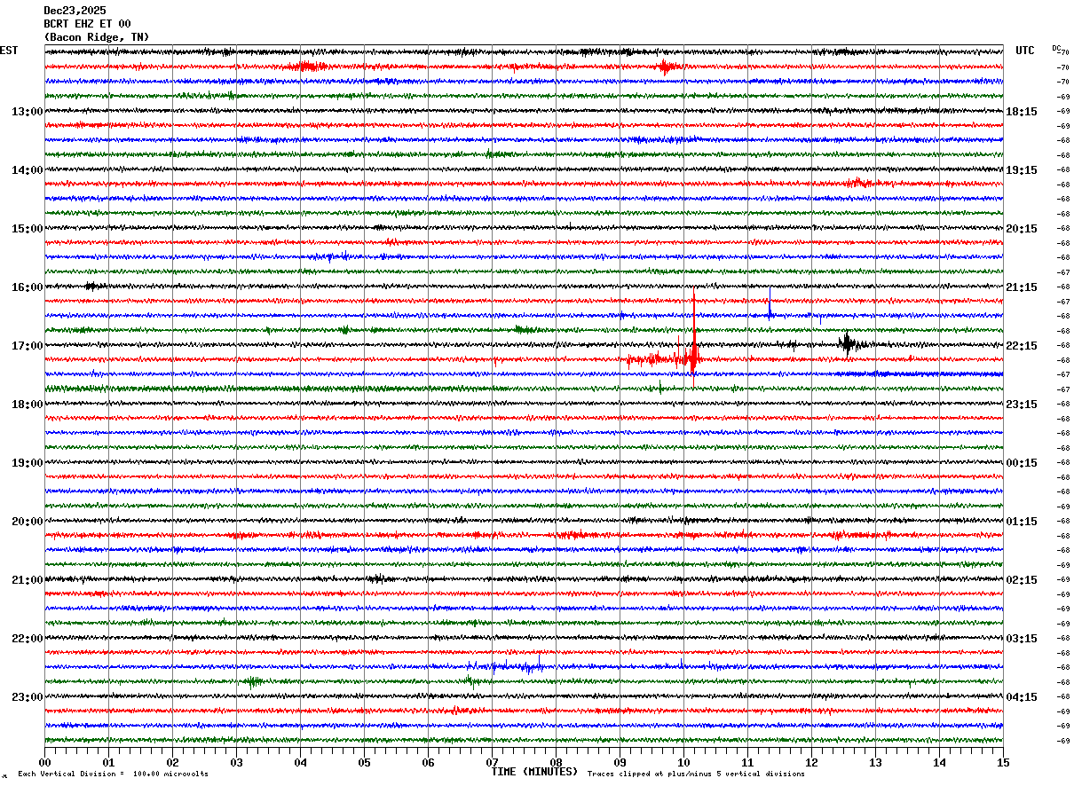
Task: Click the 23:15 UTC label
Action: 1022,405
